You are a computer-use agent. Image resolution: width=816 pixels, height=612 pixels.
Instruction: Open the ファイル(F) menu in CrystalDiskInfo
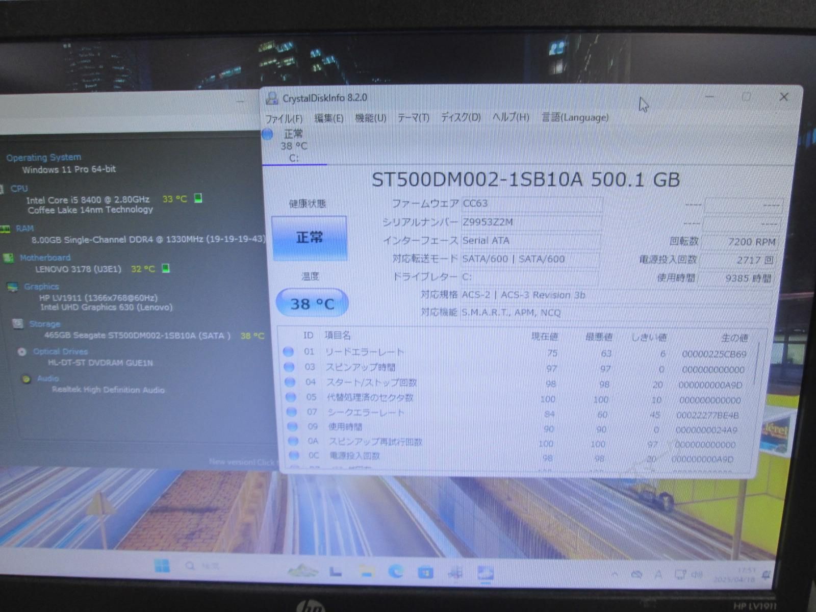coord(284,119)
